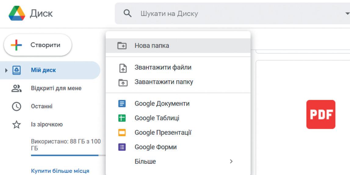This screenshot has width=350, height=175.
Task: Click the magnifier search icon
Action: pyautogui.click(x=128, y=13)
